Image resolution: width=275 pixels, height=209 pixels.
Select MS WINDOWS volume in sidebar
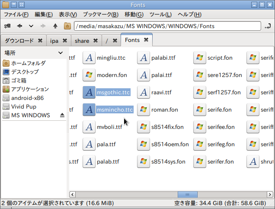31,115
